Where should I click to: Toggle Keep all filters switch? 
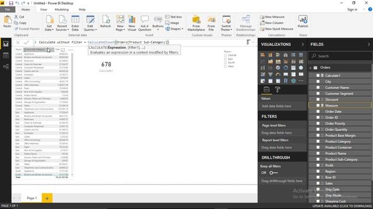point(273,173)
